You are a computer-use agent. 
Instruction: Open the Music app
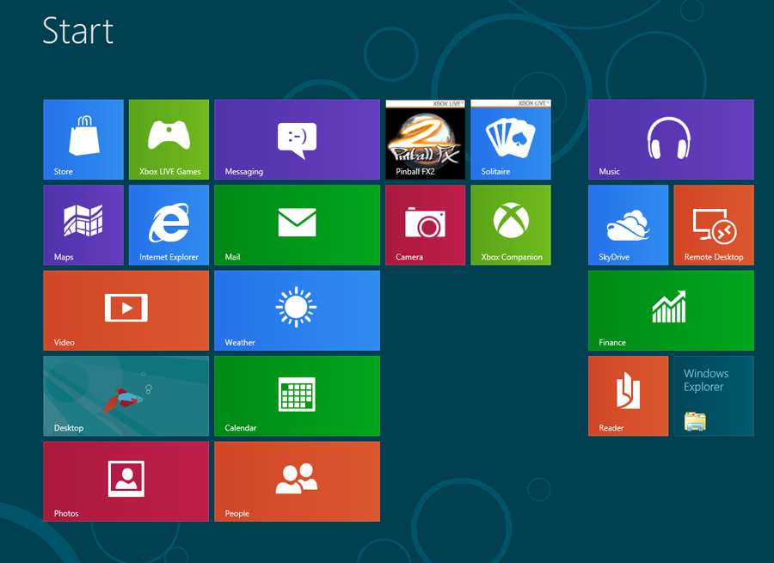(671, 139)
